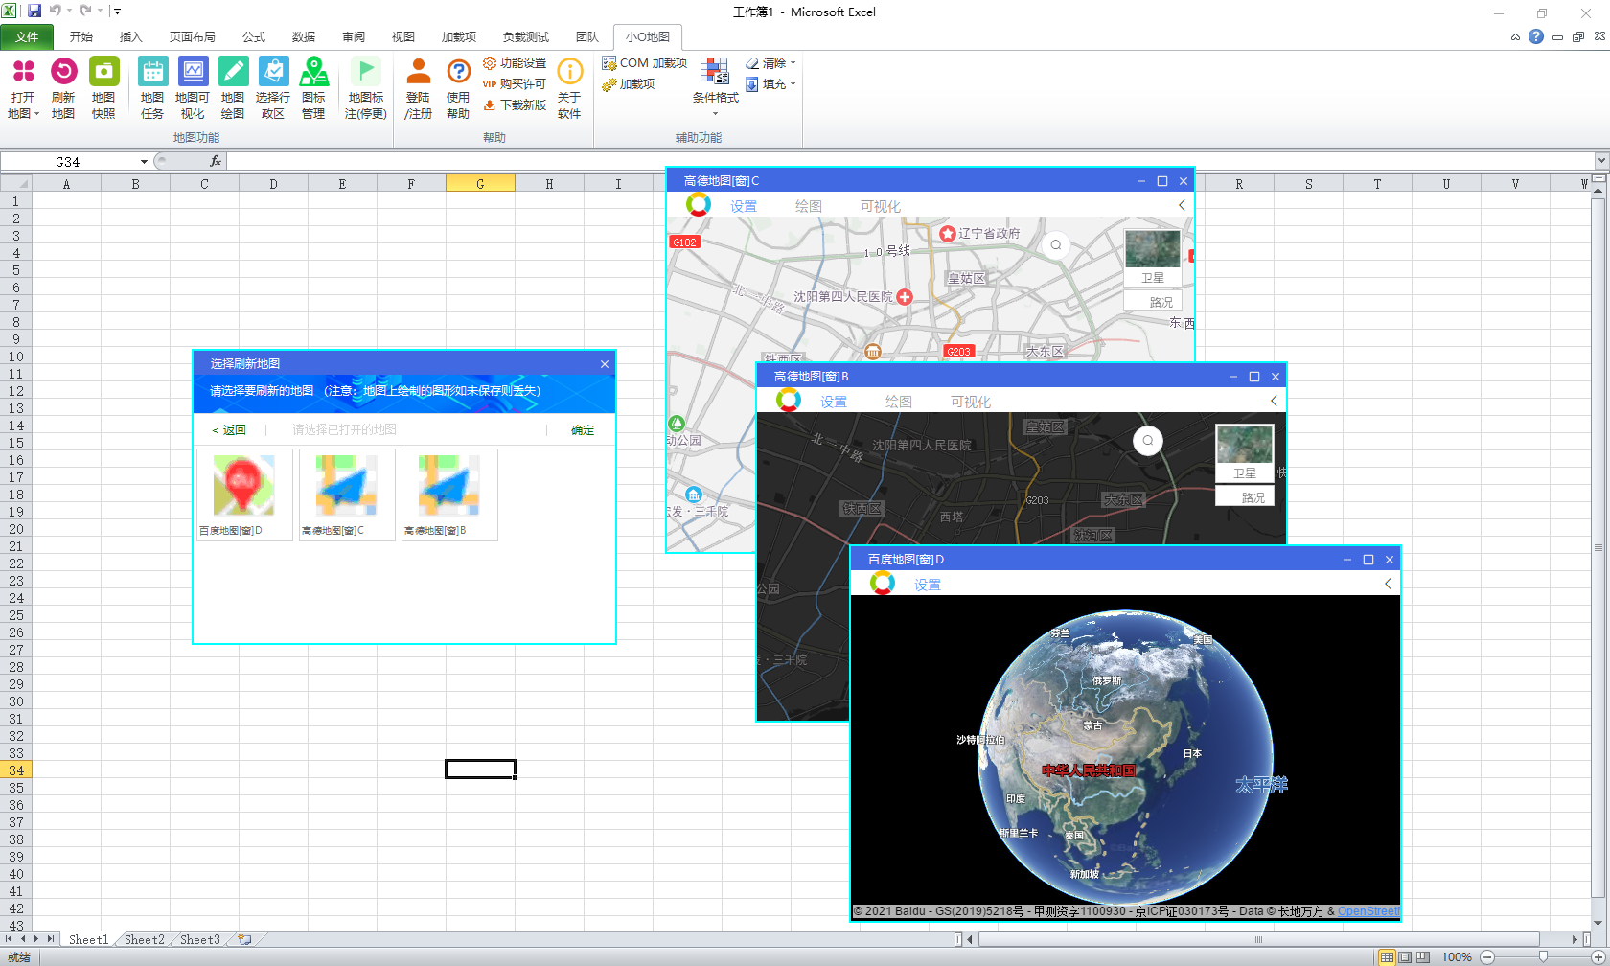The height and width of the screenshot is (966, 1610).
Task: Toggle 路况 traffic layer in 高德地图[窗]C
Action: [x=1153, y=302]
